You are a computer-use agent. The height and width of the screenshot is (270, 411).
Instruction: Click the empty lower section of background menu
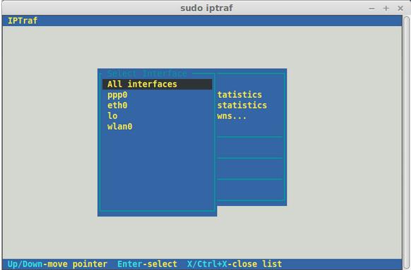point(250,190)
